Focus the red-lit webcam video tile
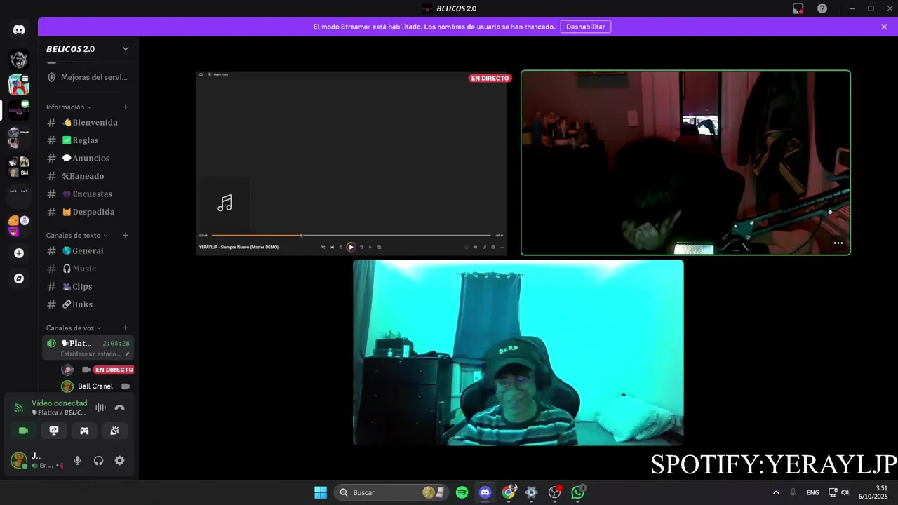 (x=685, y=163)
